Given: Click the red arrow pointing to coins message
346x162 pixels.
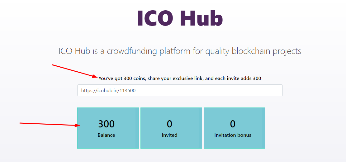Looking at the screenshot, I should tap(75, 70).
